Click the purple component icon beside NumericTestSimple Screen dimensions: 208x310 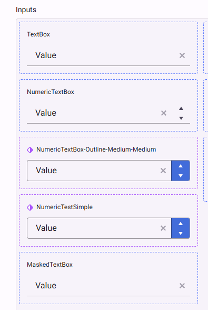pyautogui.click(x=30, y=208)
